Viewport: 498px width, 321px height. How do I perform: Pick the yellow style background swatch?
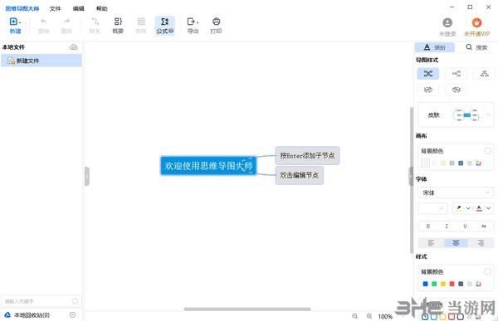click(443, 284)
